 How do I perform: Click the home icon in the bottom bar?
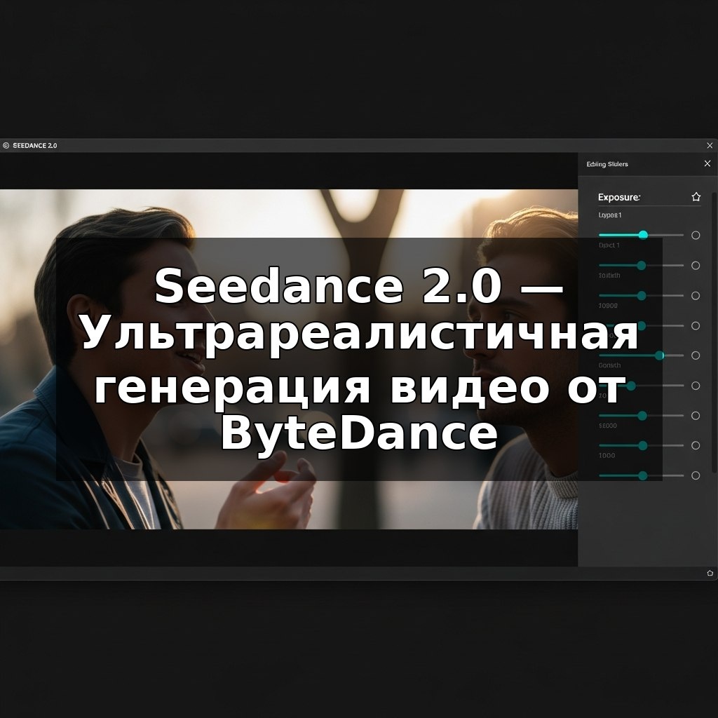[710, 573]
